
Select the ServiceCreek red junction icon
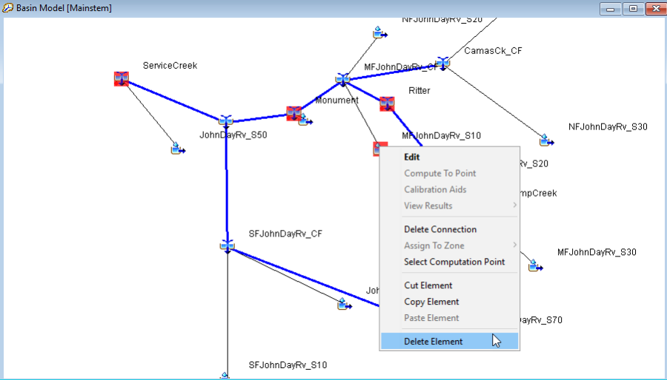click(x=122, y=79)
